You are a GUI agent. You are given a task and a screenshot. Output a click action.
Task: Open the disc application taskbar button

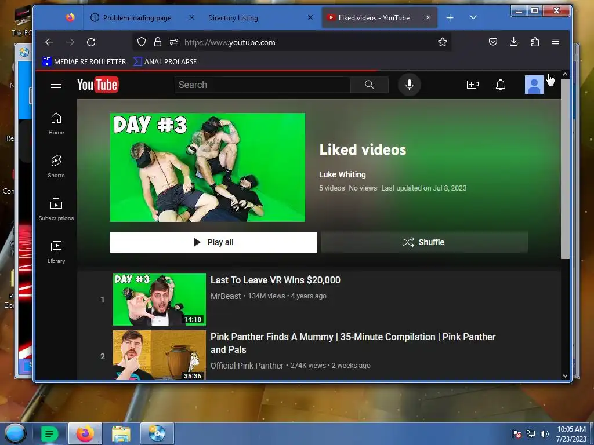[x=157, y=434]
